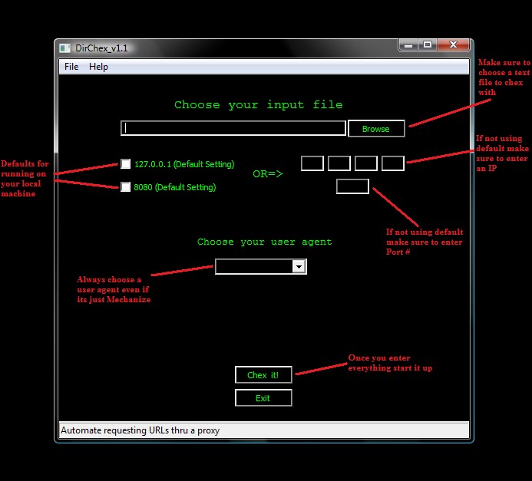Viewport: 532px width, 481px height.
Task: Click the custom port number field
Action: pos(352,186)
